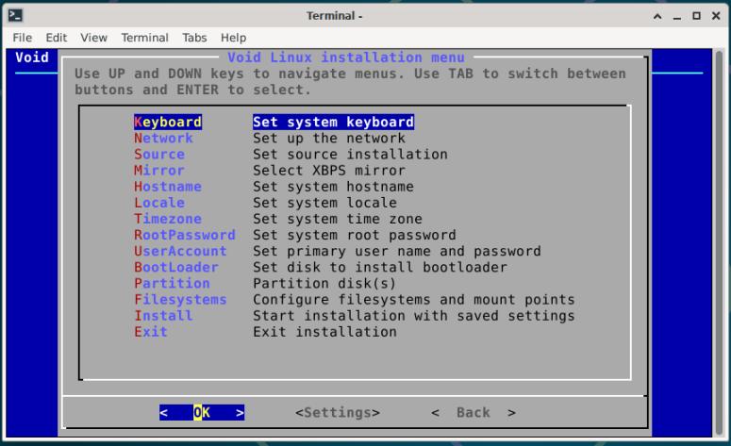Minimize the Terminal window
This screenshot has width=731, height=446.
coord(677,16)
